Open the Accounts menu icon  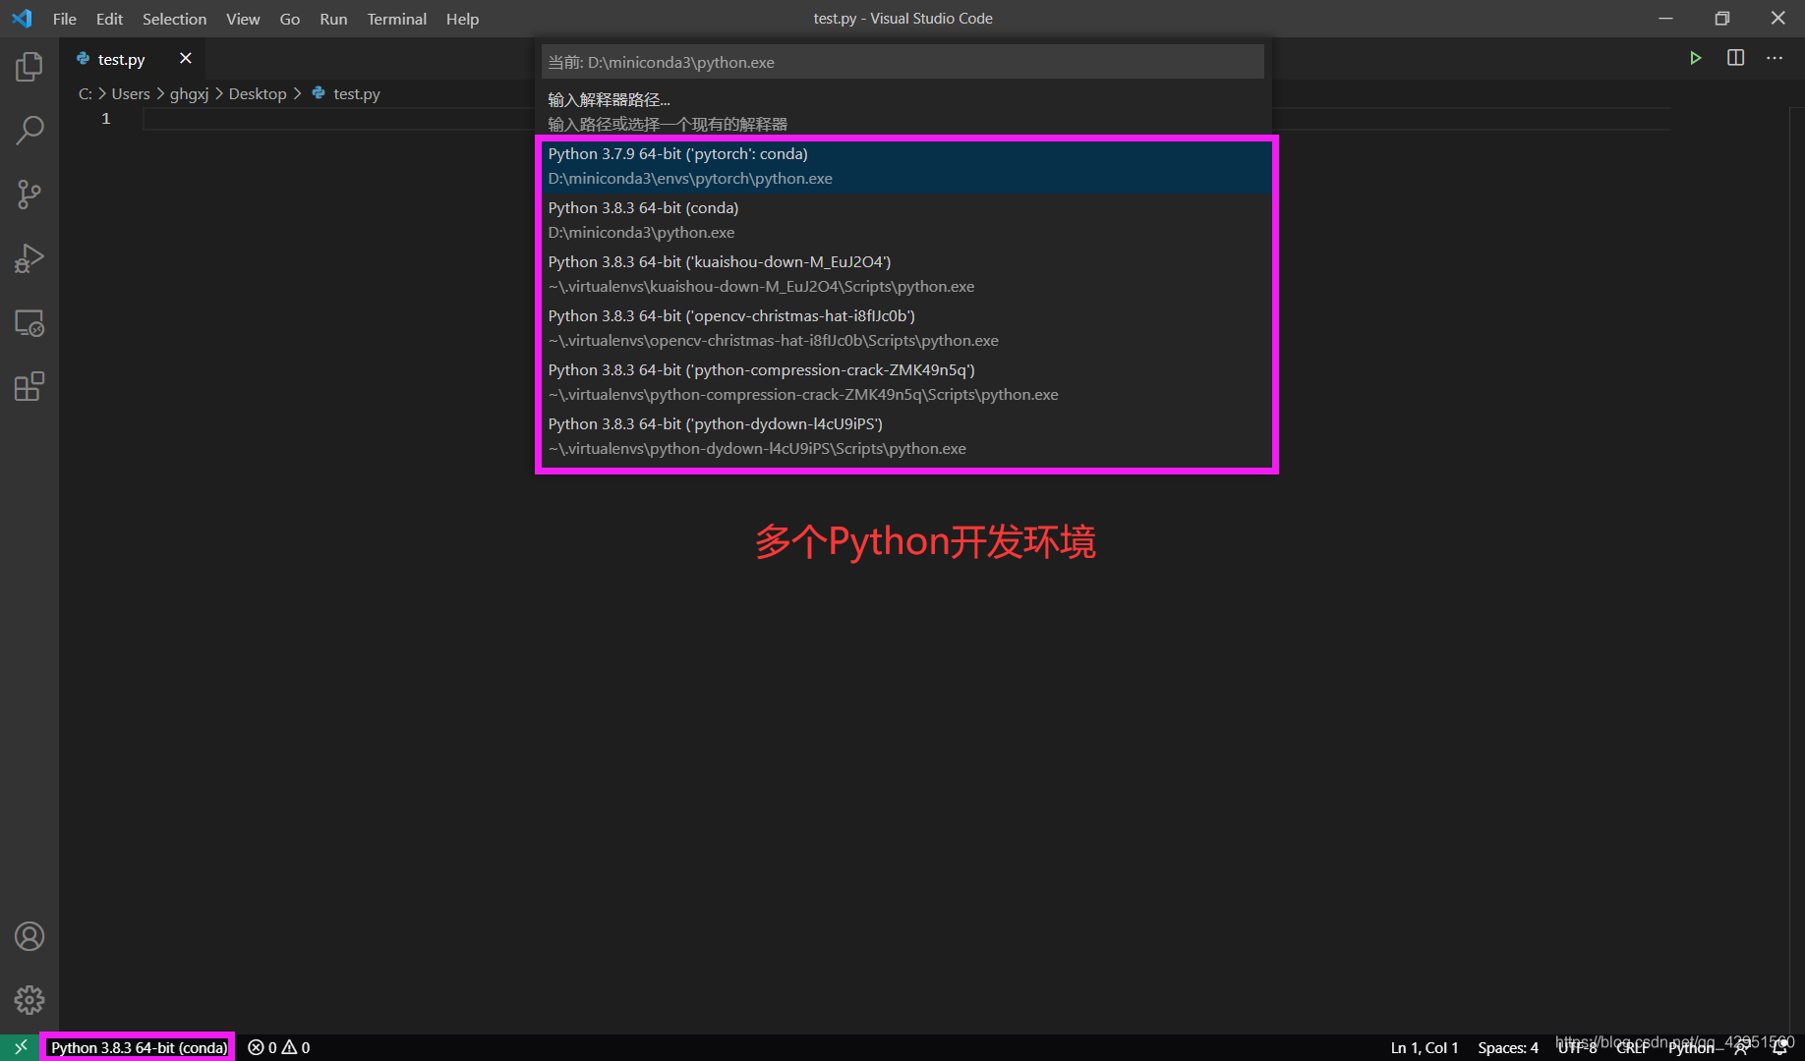point(29,936)
